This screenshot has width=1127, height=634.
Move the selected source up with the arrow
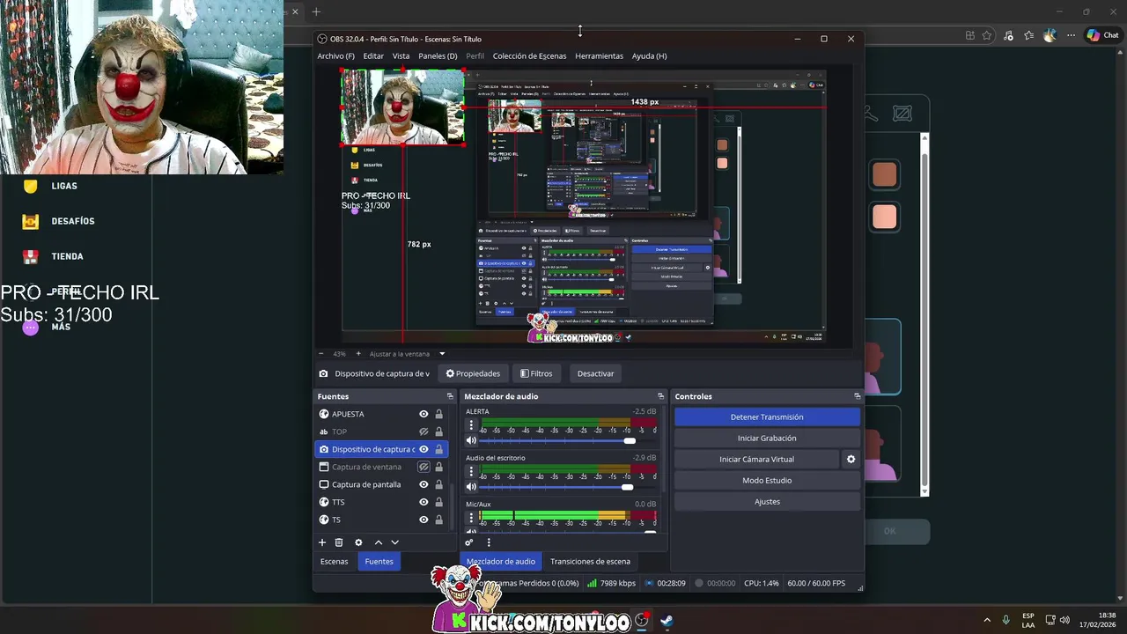tap(379, 542)
